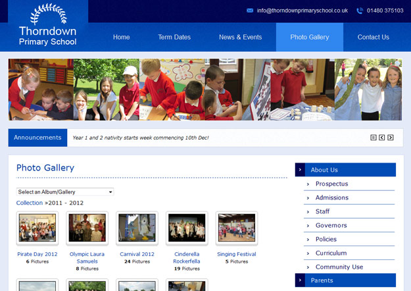Click the arrow icon beside About Us
The image size is (411, 291).
click(300, 170)
